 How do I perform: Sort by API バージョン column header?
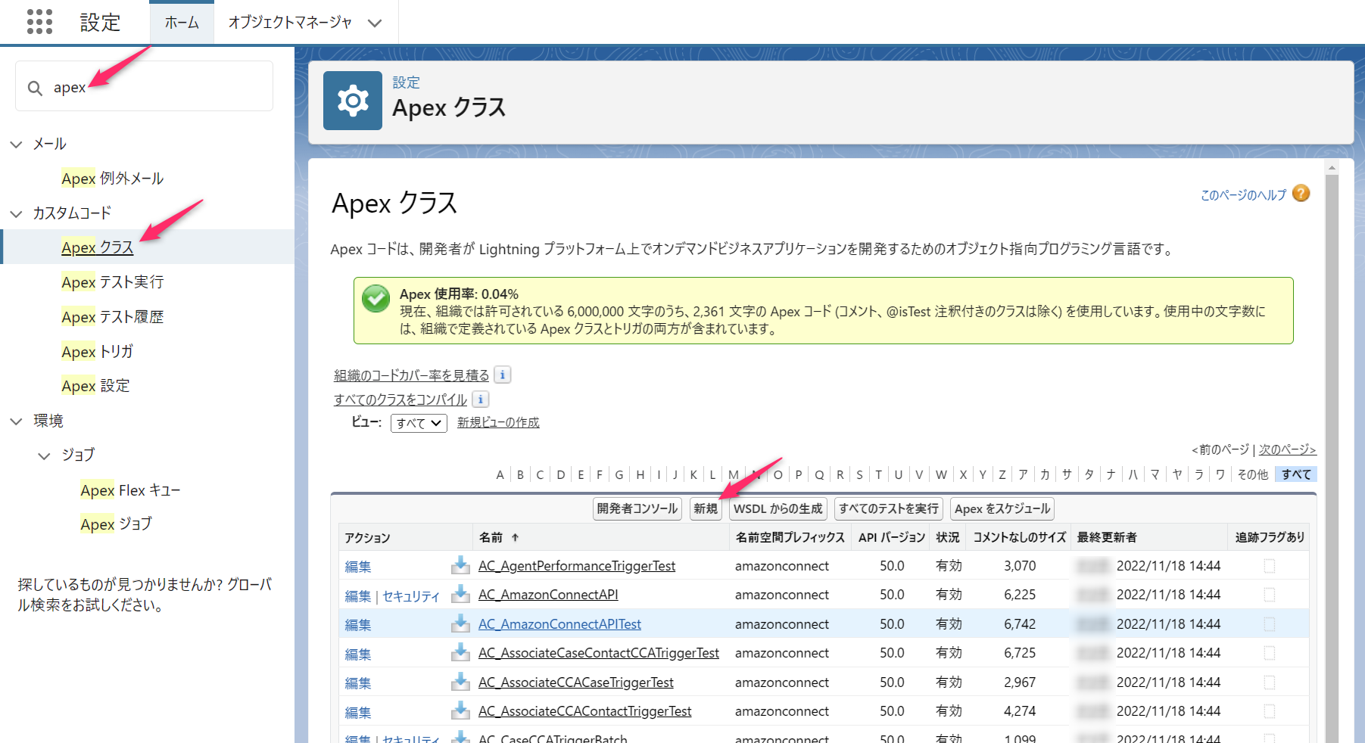coord(892,537)
